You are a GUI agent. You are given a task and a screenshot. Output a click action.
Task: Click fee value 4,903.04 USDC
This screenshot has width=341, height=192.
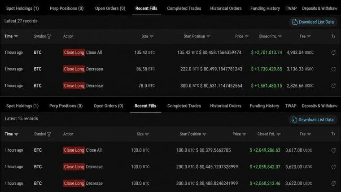[300, 52]
